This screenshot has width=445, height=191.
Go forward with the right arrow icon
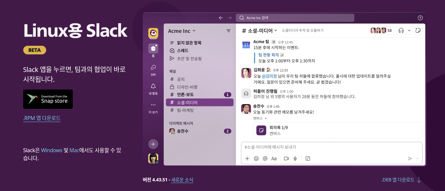[x=230, y=18]
